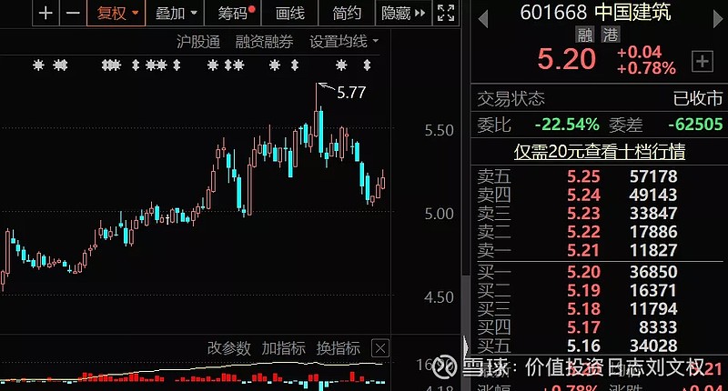Image resolution: width=728 pixels, height=391 pixels.
Task: Open the 叠加 dropdown
Action: [x=176, y=13]
